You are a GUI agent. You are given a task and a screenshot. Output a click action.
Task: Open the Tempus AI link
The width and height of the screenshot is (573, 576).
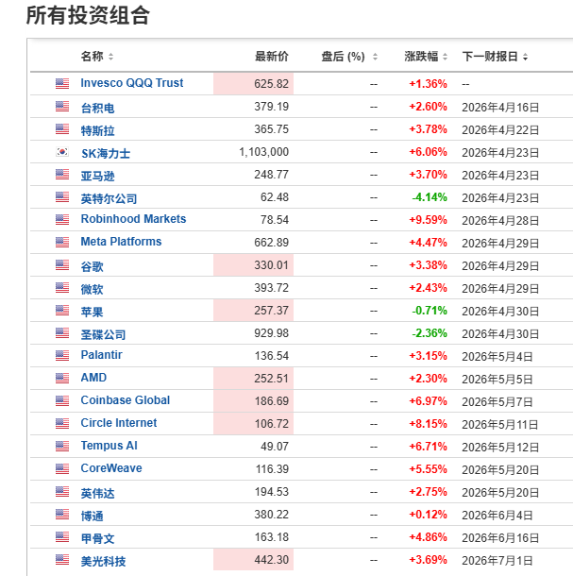[x=110, y=446]
